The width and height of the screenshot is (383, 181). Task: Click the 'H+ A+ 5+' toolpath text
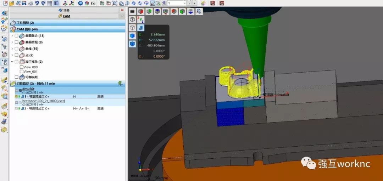pyautogui.click(x=81, y=108)
